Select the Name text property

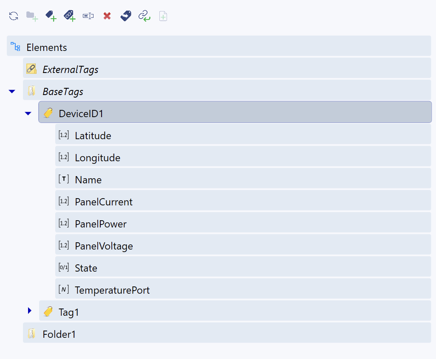tap(88, 180)
